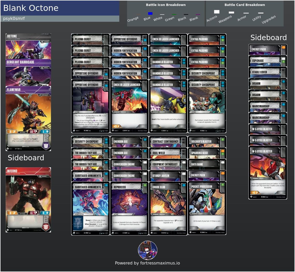Click the orange icon on sideboard Energy Pack

click(x=283, y=47)
